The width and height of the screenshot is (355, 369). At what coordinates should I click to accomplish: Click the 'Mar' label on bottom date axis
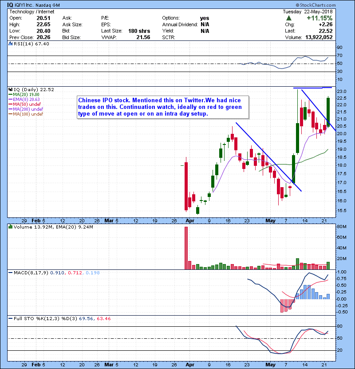tap(109, 365)
